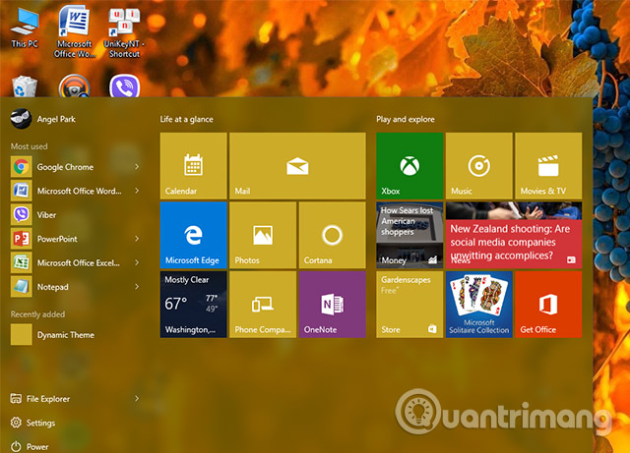
Task: Select the Viber desktop icon
Action: point(125,85)
